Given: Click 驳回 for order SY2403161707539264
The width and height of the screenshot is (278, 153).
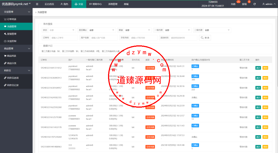Looking at the screenshot, I should pos(265,137).
